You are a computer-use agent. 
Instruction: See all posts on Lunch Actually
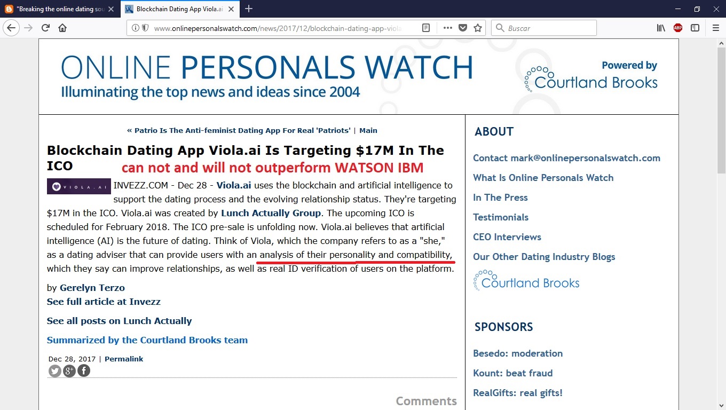(119, 321)
